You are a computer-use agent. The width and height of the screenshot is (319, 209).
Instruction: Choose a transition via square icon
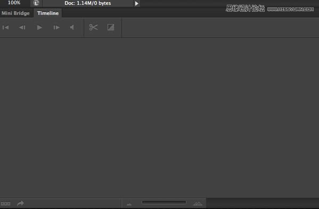111,27
